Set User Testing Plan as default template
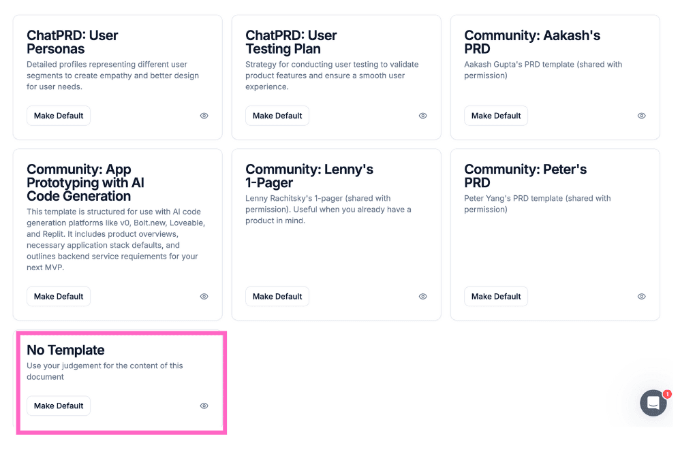The width and height of the screenshot is (680, 460). click(x=277, y=116)
